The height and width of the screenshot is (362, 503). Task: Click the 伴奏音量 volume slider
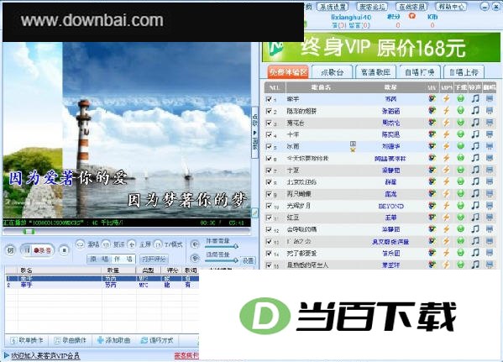(222, 246)
